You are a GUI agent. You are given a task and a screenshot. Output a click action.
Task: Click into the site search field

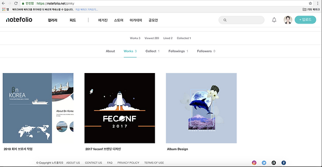[x=241, y=20]
